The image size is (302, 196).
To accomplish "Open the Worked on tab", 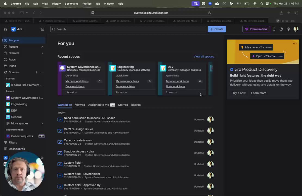I will pos(64,105).
